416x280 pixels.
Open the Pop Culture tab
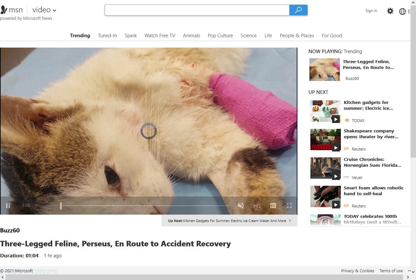click(220, 36)
